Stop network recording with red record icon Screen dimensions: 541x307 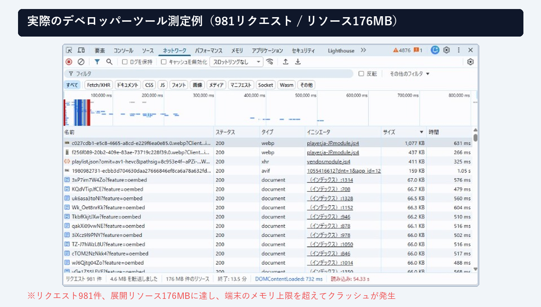pos(69,62)
